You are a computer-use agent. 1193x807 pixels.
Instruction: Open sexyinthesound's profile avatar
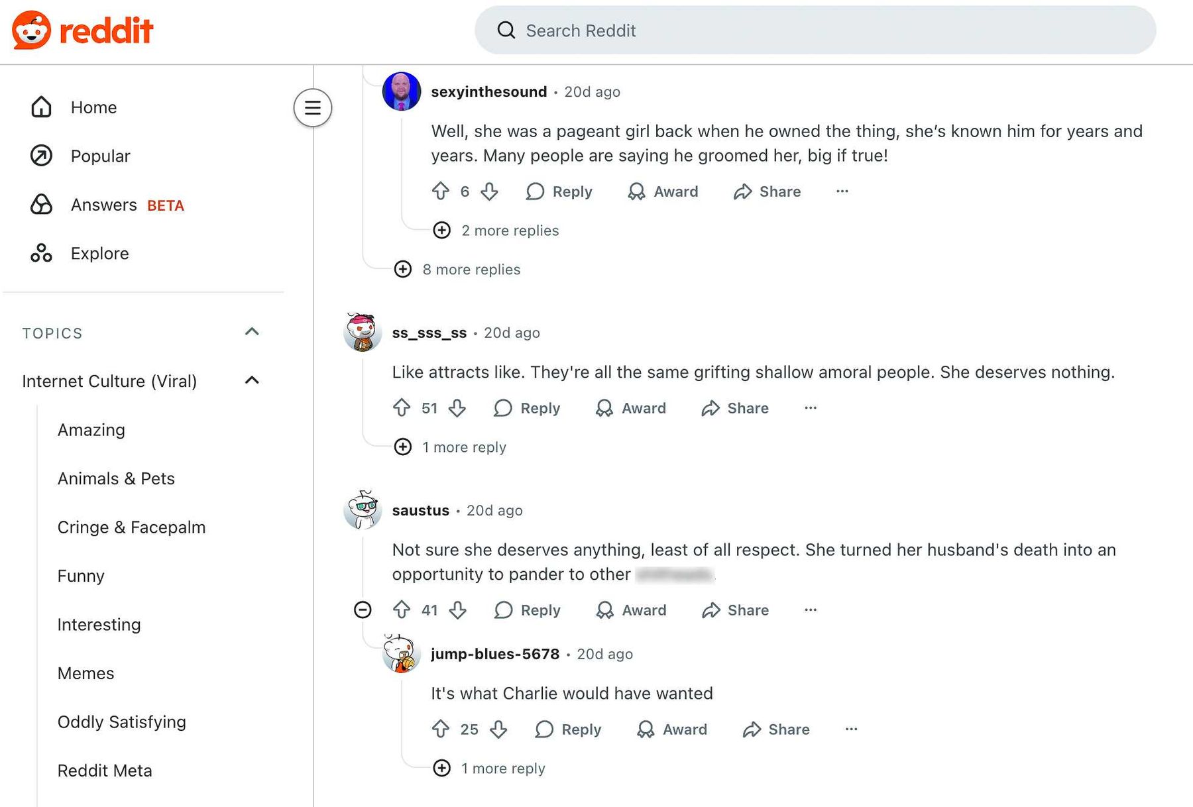402,91
